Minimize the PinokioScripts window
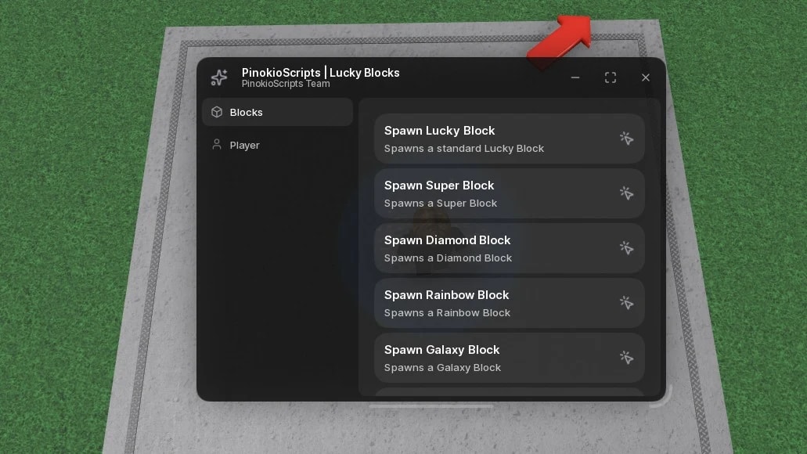Screen dimensions: 807x454 pyautogui.click(x=575, y=77)
